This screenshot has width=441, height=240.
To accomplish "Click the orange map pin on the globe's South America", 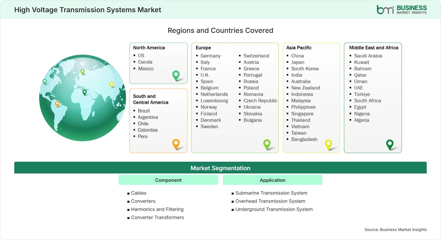I will pos(57,104).
